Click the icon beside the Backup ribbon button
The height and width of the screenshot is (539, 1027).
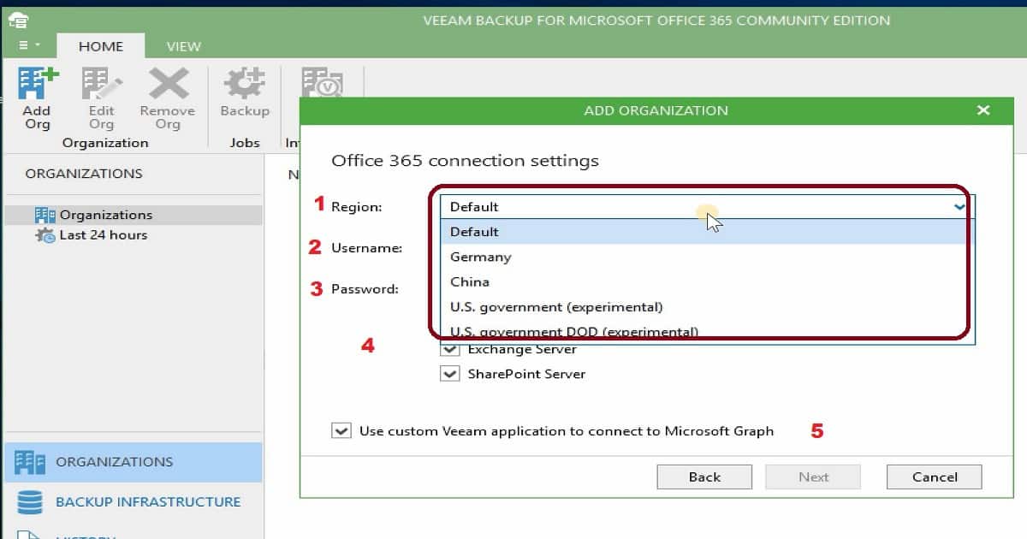[322, 84]
